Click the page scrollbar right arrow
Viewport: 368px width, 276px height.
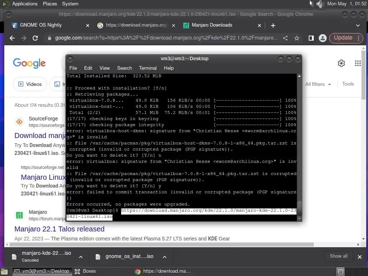358,244
